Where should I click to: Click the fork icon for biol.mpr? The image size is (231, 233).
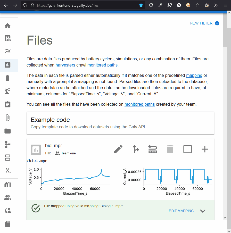click(136, 149)
